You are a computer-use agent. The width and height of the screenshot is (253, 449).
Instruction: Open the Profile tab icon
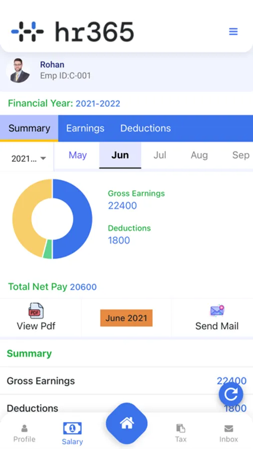click(x=24, y=429)
